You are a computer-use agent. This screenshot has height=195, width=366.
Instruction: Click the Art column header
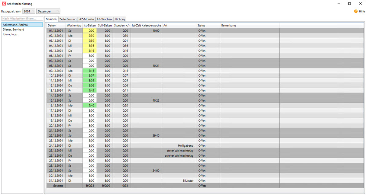[x=179, y=26]
